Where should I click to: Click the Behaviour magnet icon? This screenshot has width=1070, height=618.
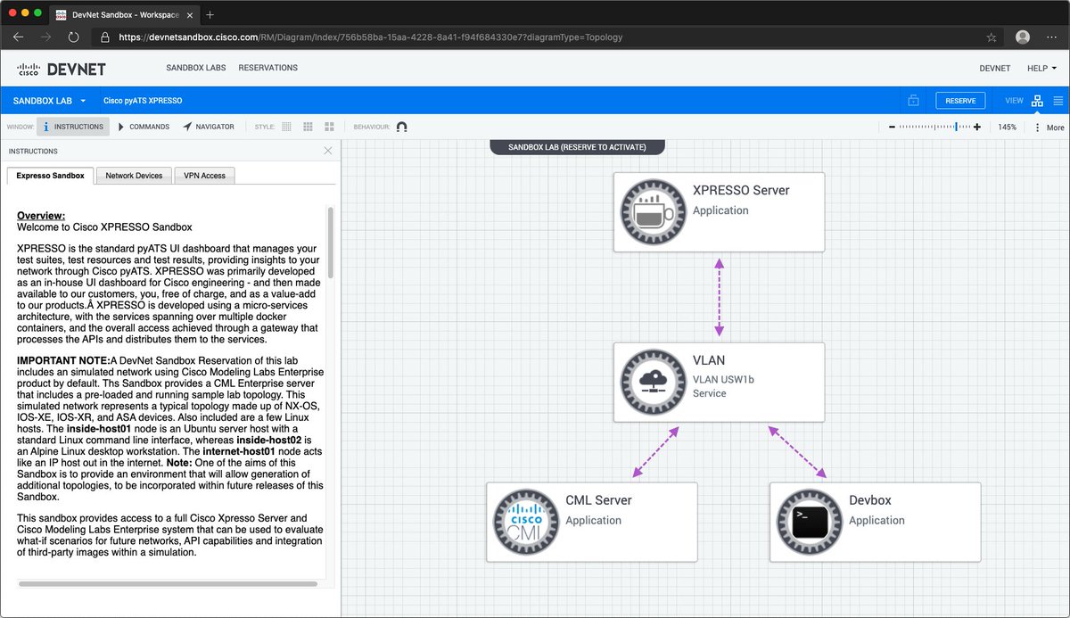401,127
